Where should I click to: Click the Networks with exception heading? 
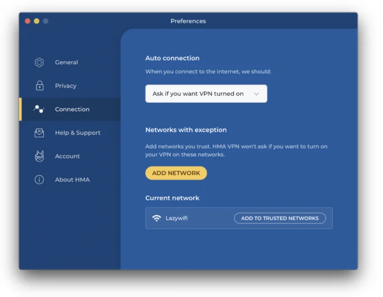point(186,130)
